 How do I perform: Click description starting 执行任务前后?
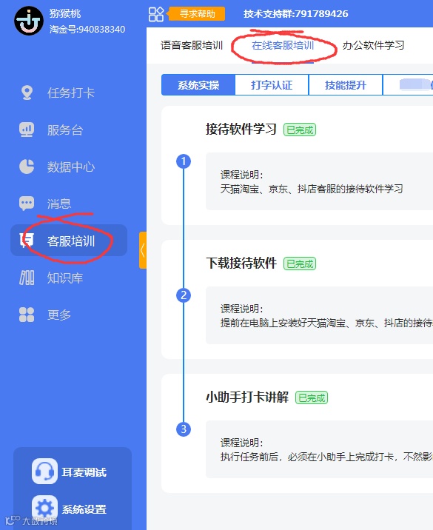326,457
